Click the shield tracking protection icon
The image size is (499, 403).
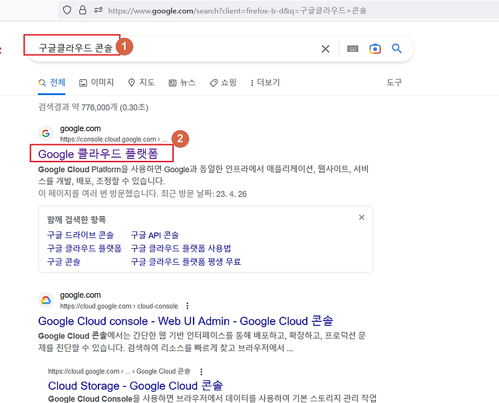(x=67, y=10)
